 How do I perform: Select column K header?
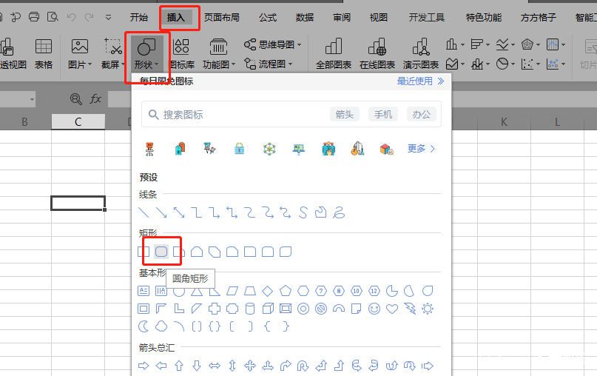coord(504,122)
